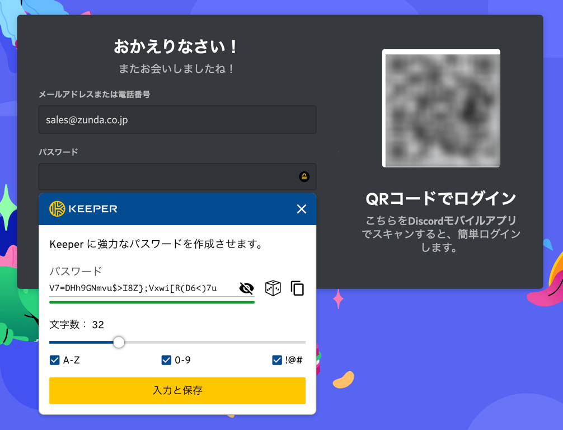The width and height of the screenshot is (563, 430).
Task: Click the email field showing sales@zunda.co.jp
Action: point(177,120)
